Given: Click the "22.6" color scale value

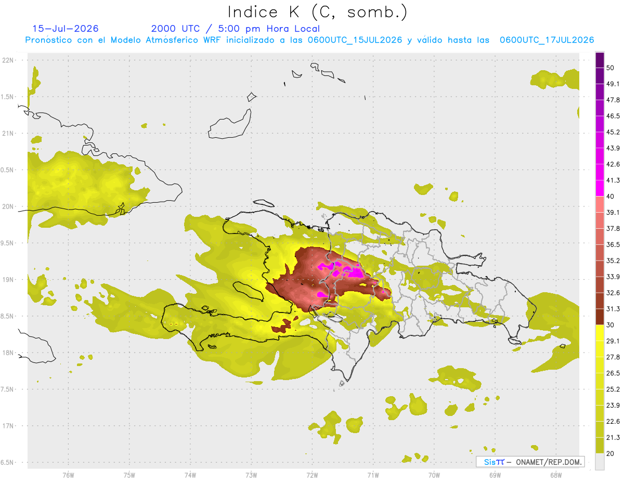Looking at the screenshot, I should tap(613, 422).
